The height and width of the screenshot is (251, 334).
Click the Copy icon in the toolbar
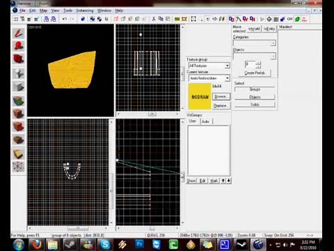coord(161,19)
